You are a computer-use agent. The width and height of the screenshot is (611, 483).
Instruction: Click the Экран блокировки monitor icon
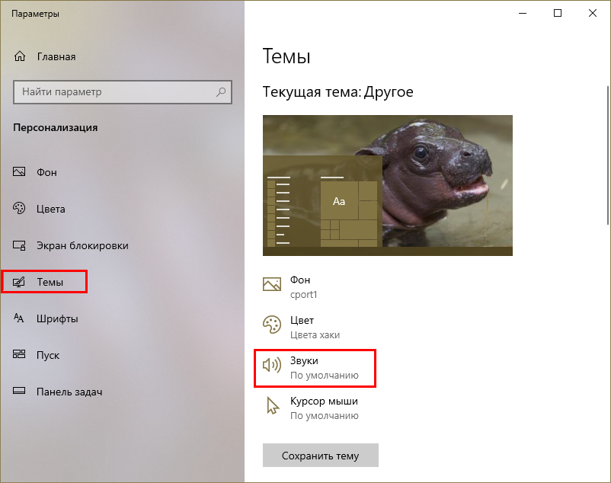[x=20, y=245]
